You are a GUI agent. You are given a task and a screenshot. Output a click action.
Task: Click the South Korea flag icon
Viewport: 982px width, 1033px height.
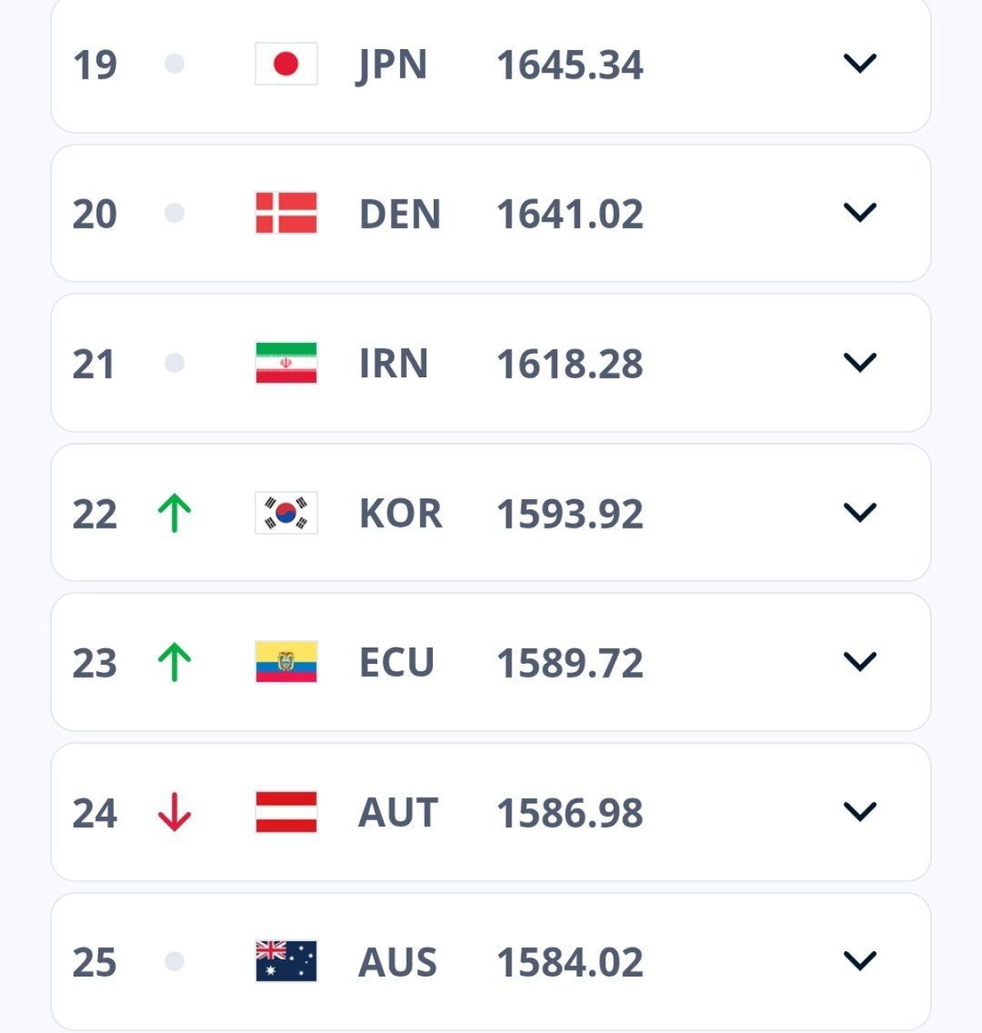coord(286,513)
